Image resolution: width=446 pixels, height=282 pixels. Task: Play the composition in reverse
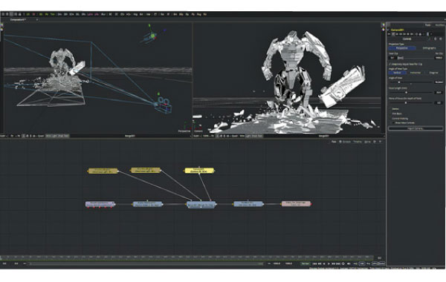(x=324, y=264)
